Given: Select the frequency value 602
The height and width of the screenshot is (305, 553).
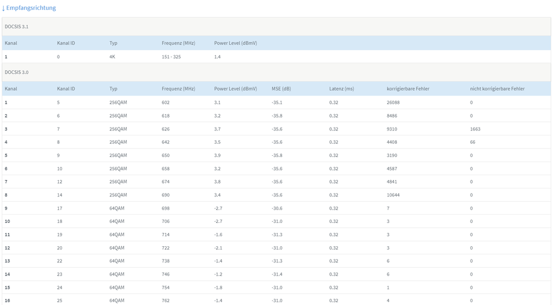Looking at the screenshot, I should tap(166, 103).
